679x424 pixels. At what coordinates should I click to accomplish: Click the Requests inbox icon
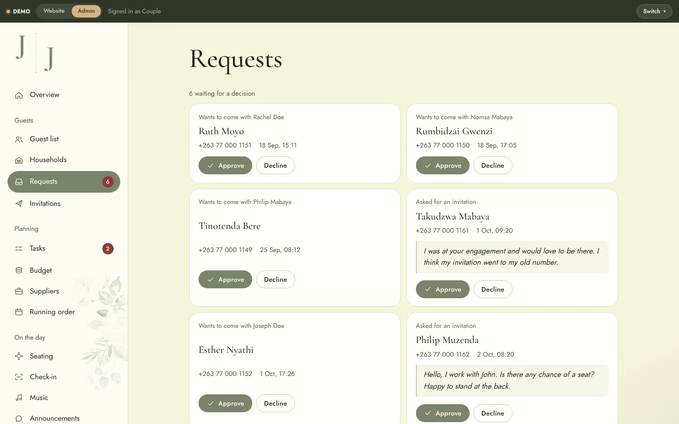coord(19,182)
